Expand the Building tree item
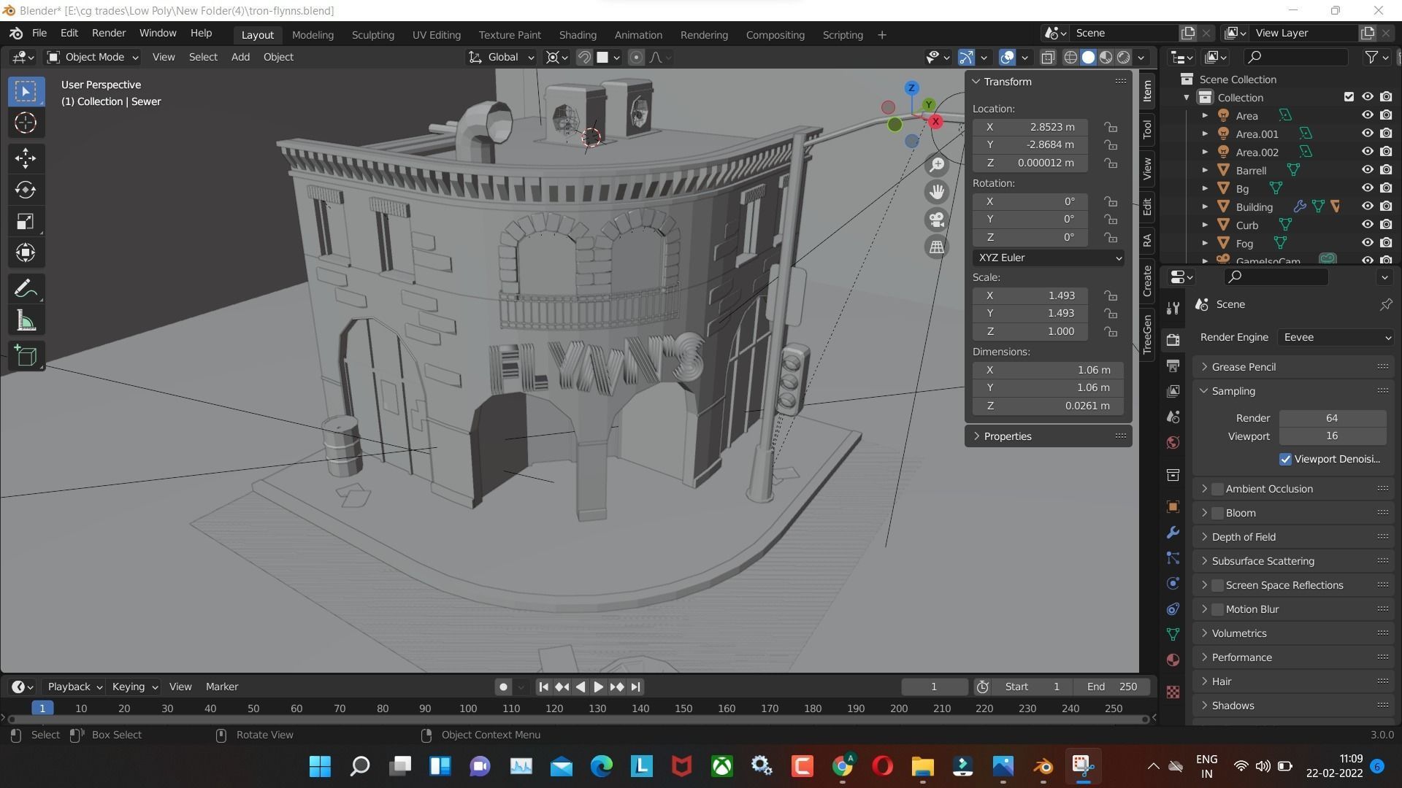 (x=1205, y=206)
